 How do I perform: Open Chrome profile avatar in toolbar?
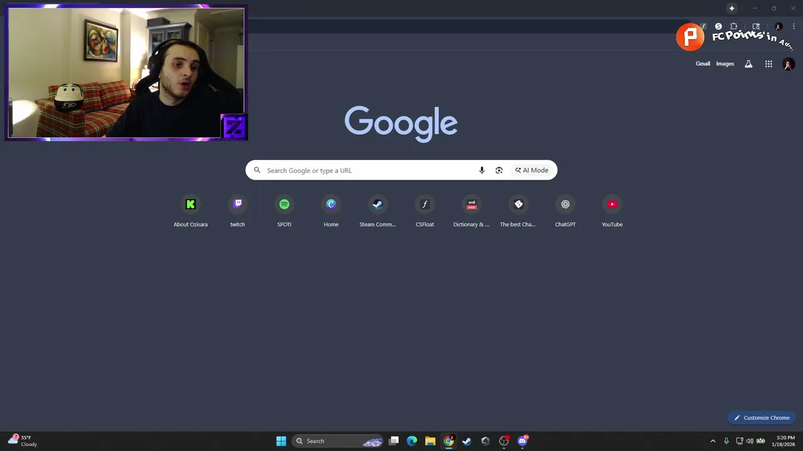click(x=779, y=27)
